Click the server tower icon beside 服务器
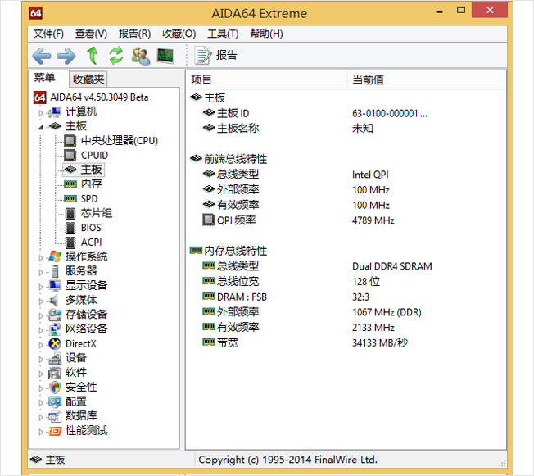The width and height of the screenshot is (534, 476). [55, 271]
